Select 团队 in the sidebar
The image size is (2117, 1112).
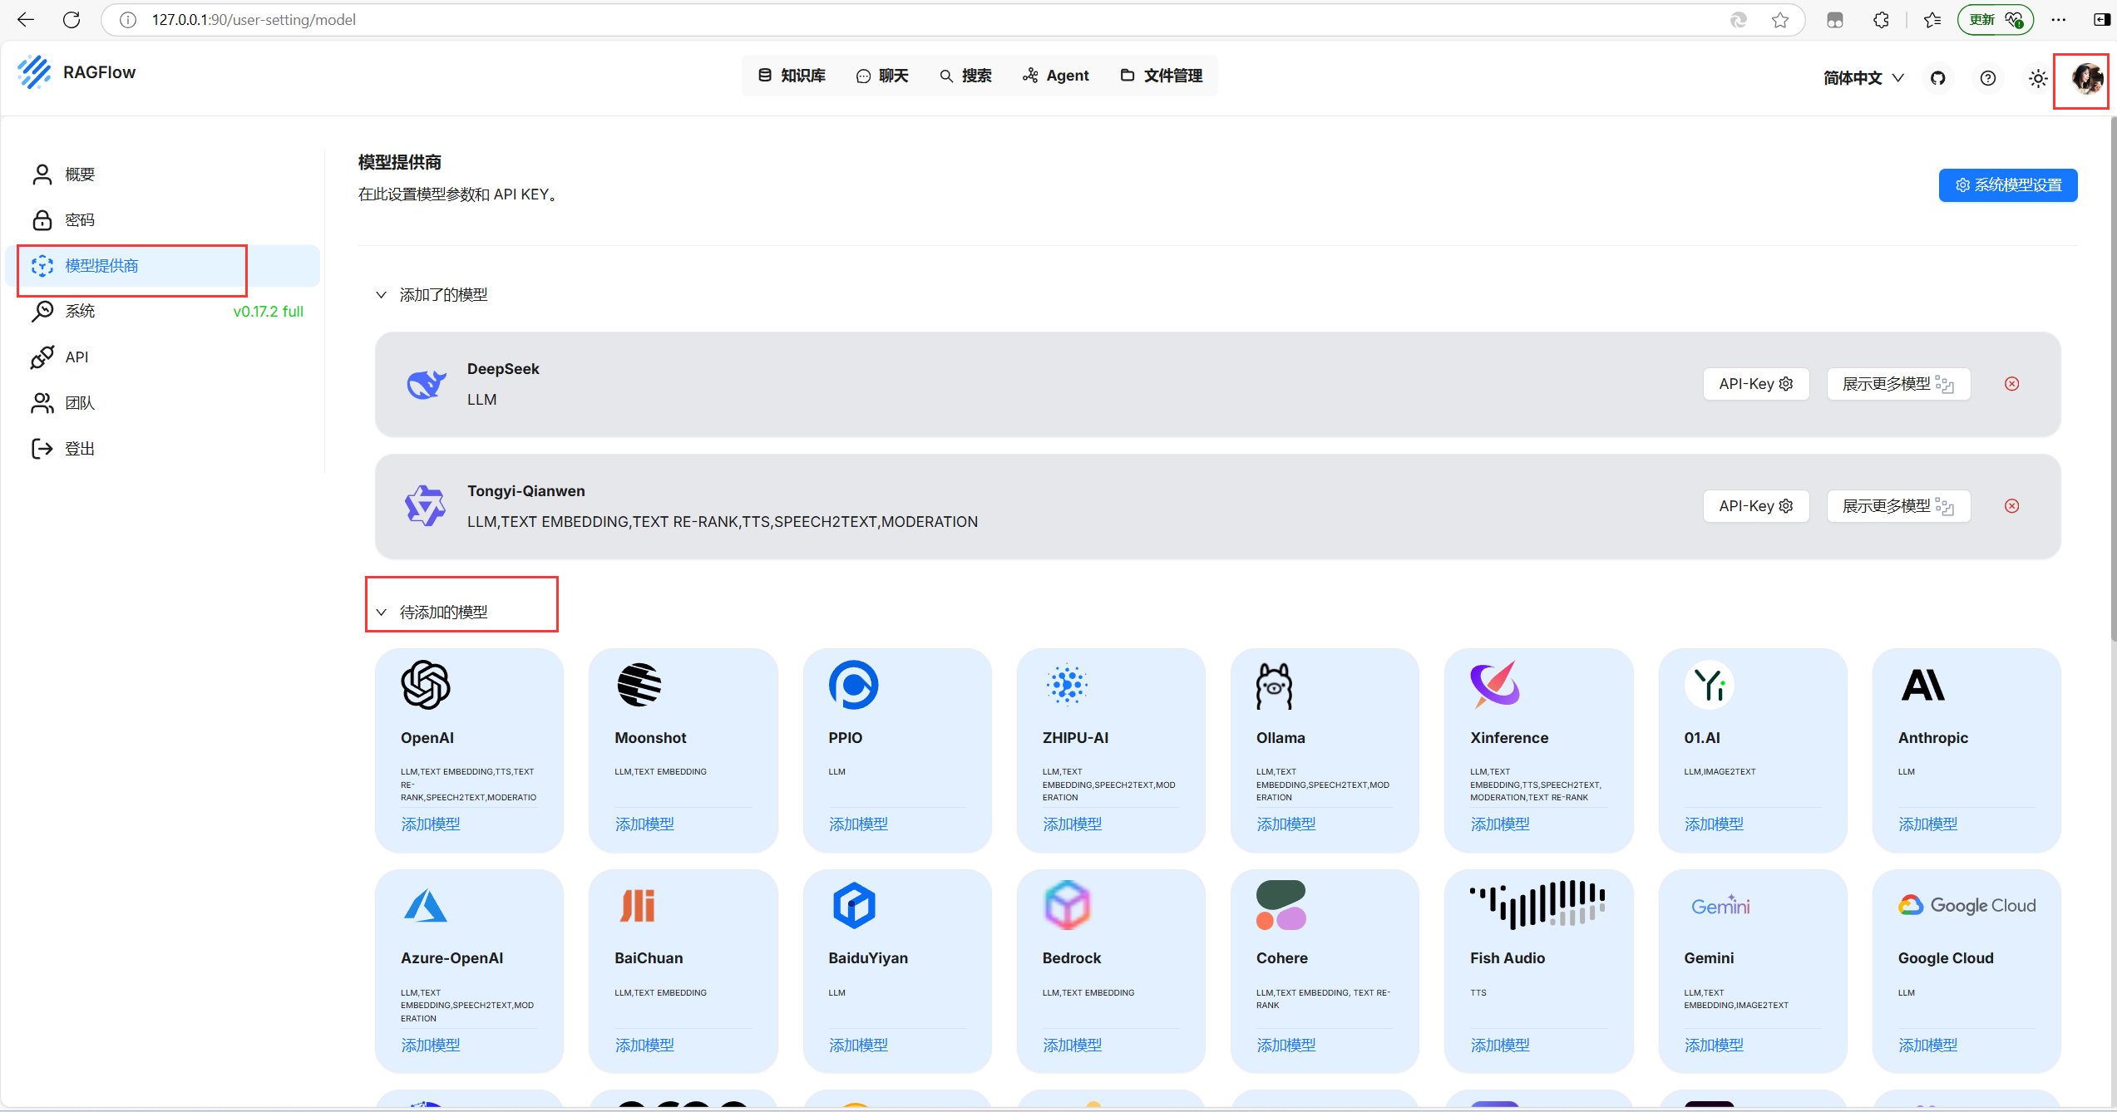click(x=80, y=403)
